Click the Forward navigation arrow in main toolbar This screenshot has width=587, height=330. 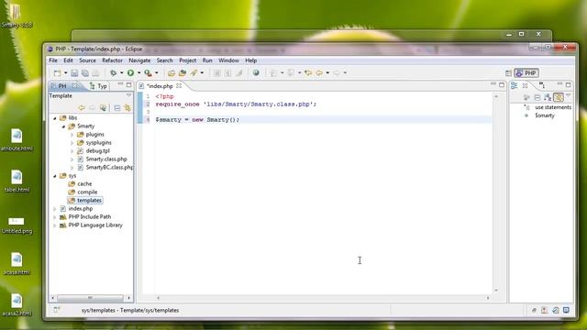point(337,73)
